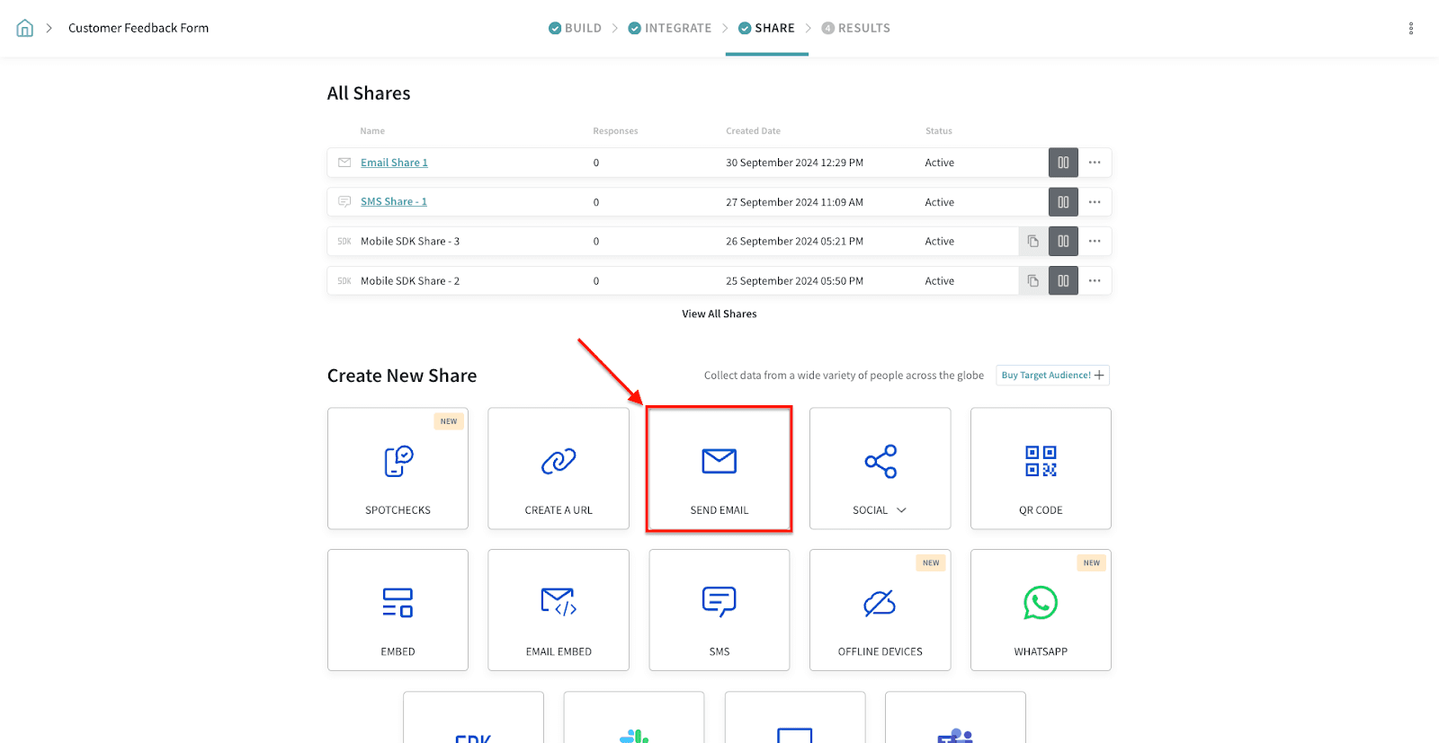Image resolution: width=1439 pixels, height=743 pixels.
Task: Select the Create a URL tile
Action: [559, 469]
